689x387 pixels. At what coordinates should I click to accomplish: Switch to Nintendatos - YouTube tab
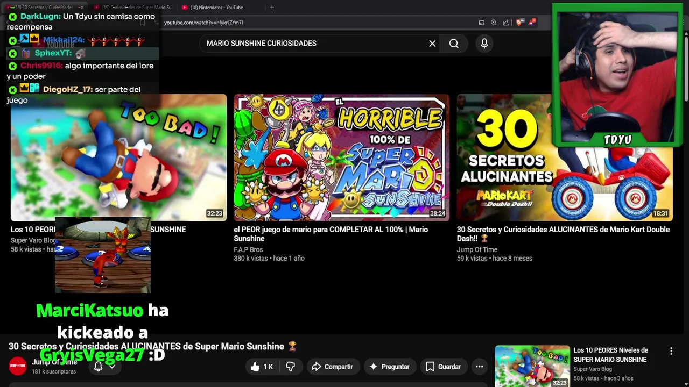tap(216, 8)
